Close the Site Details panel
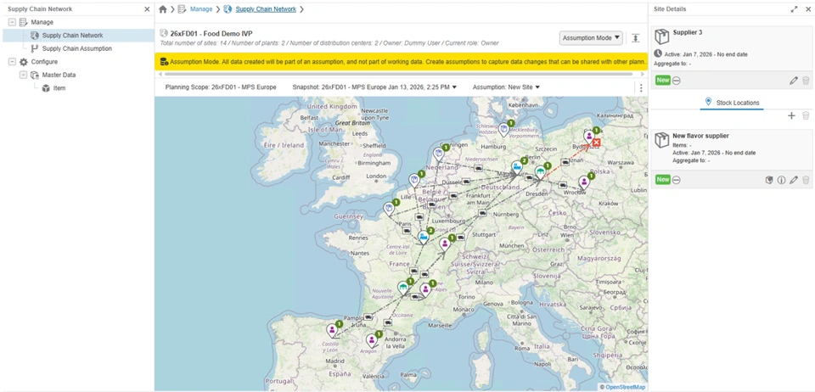 pos(807,9)
